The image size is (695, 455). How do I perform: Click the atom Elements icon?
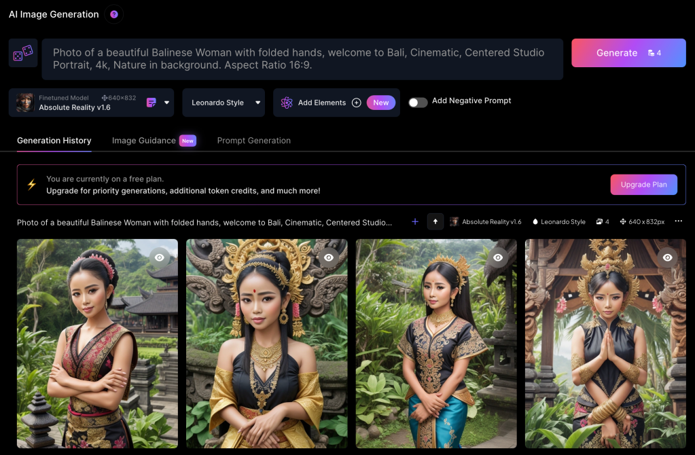[287, 103]
